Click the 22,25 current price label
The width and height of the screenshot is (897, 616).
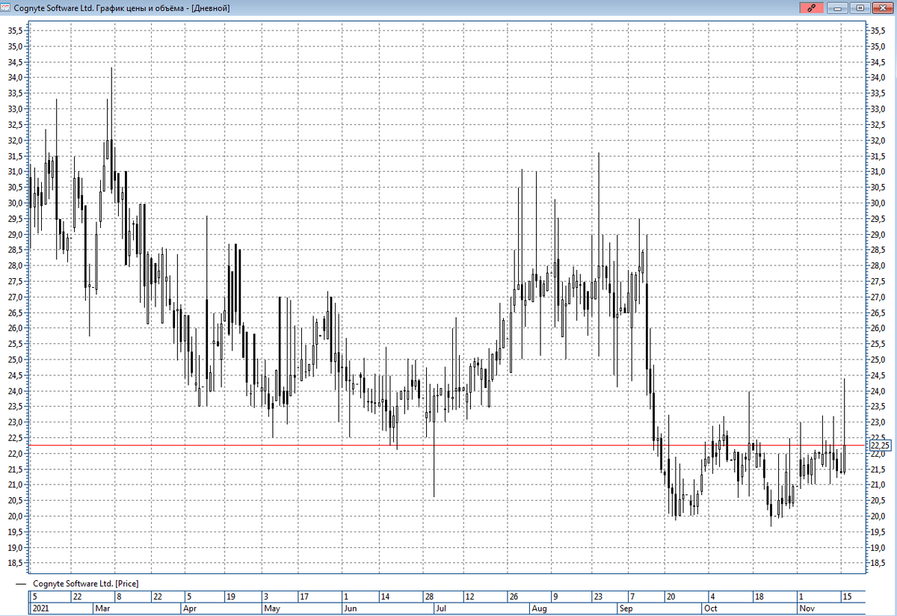point(879,446)
